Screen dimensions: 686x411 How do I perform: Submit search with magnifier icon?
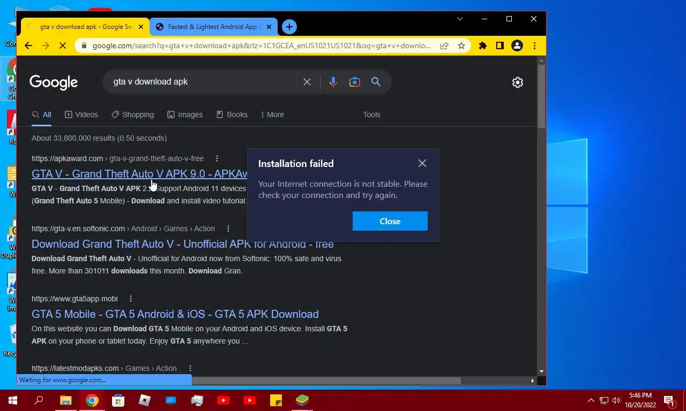(376, 82)
